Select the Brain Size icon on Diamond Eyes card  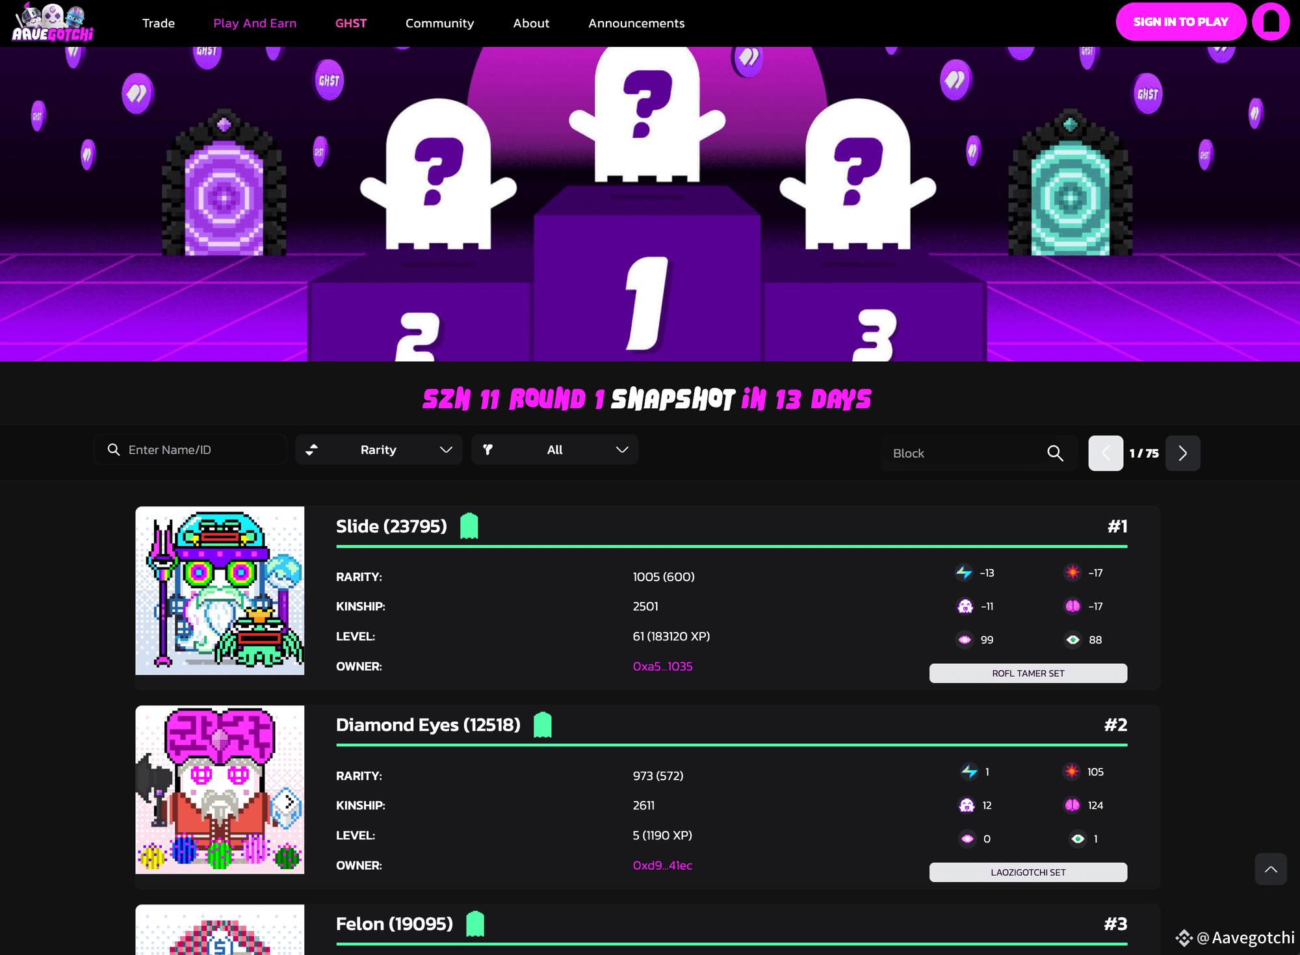1071,805
